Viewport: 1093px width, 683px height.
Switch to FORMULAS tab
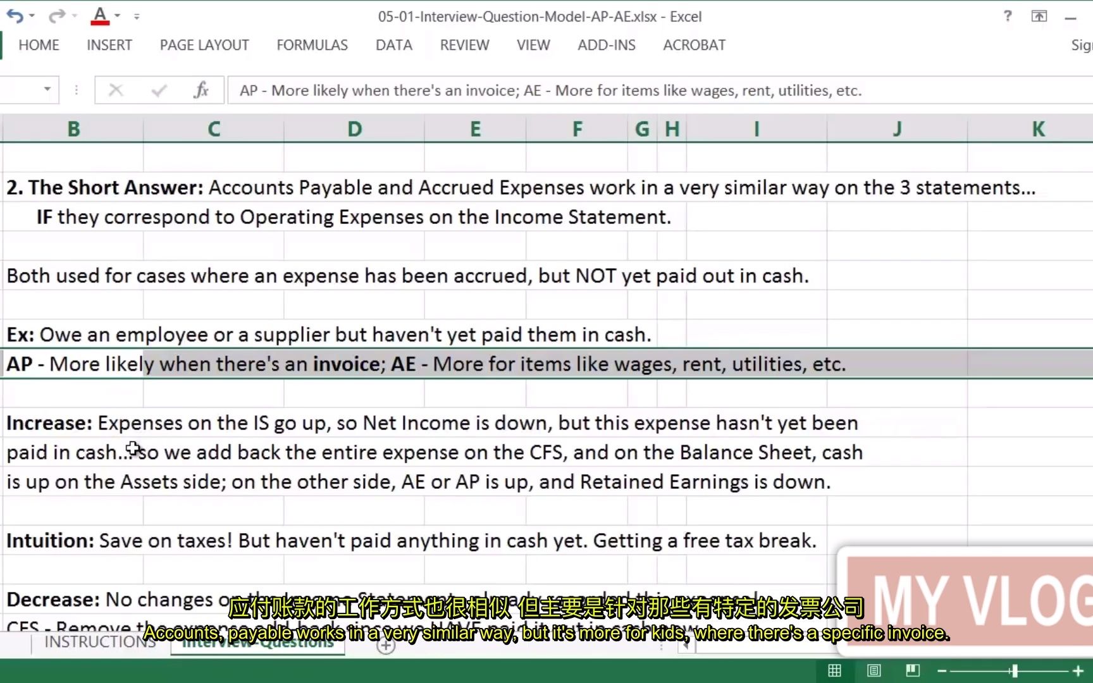(x=312, y=46)
